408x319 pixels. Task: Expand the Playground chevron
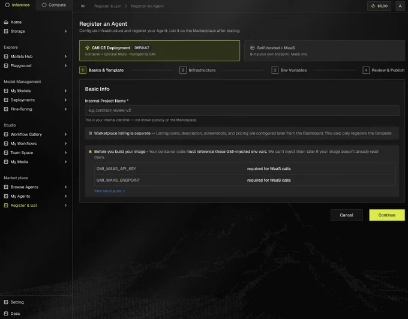point(65,65)
